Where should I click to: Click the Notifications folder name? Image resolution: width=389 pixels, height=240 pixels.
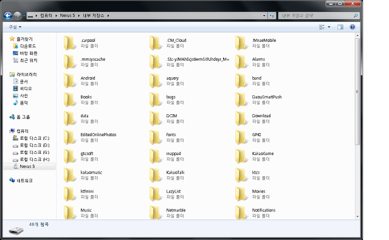(x=264, y=210)
